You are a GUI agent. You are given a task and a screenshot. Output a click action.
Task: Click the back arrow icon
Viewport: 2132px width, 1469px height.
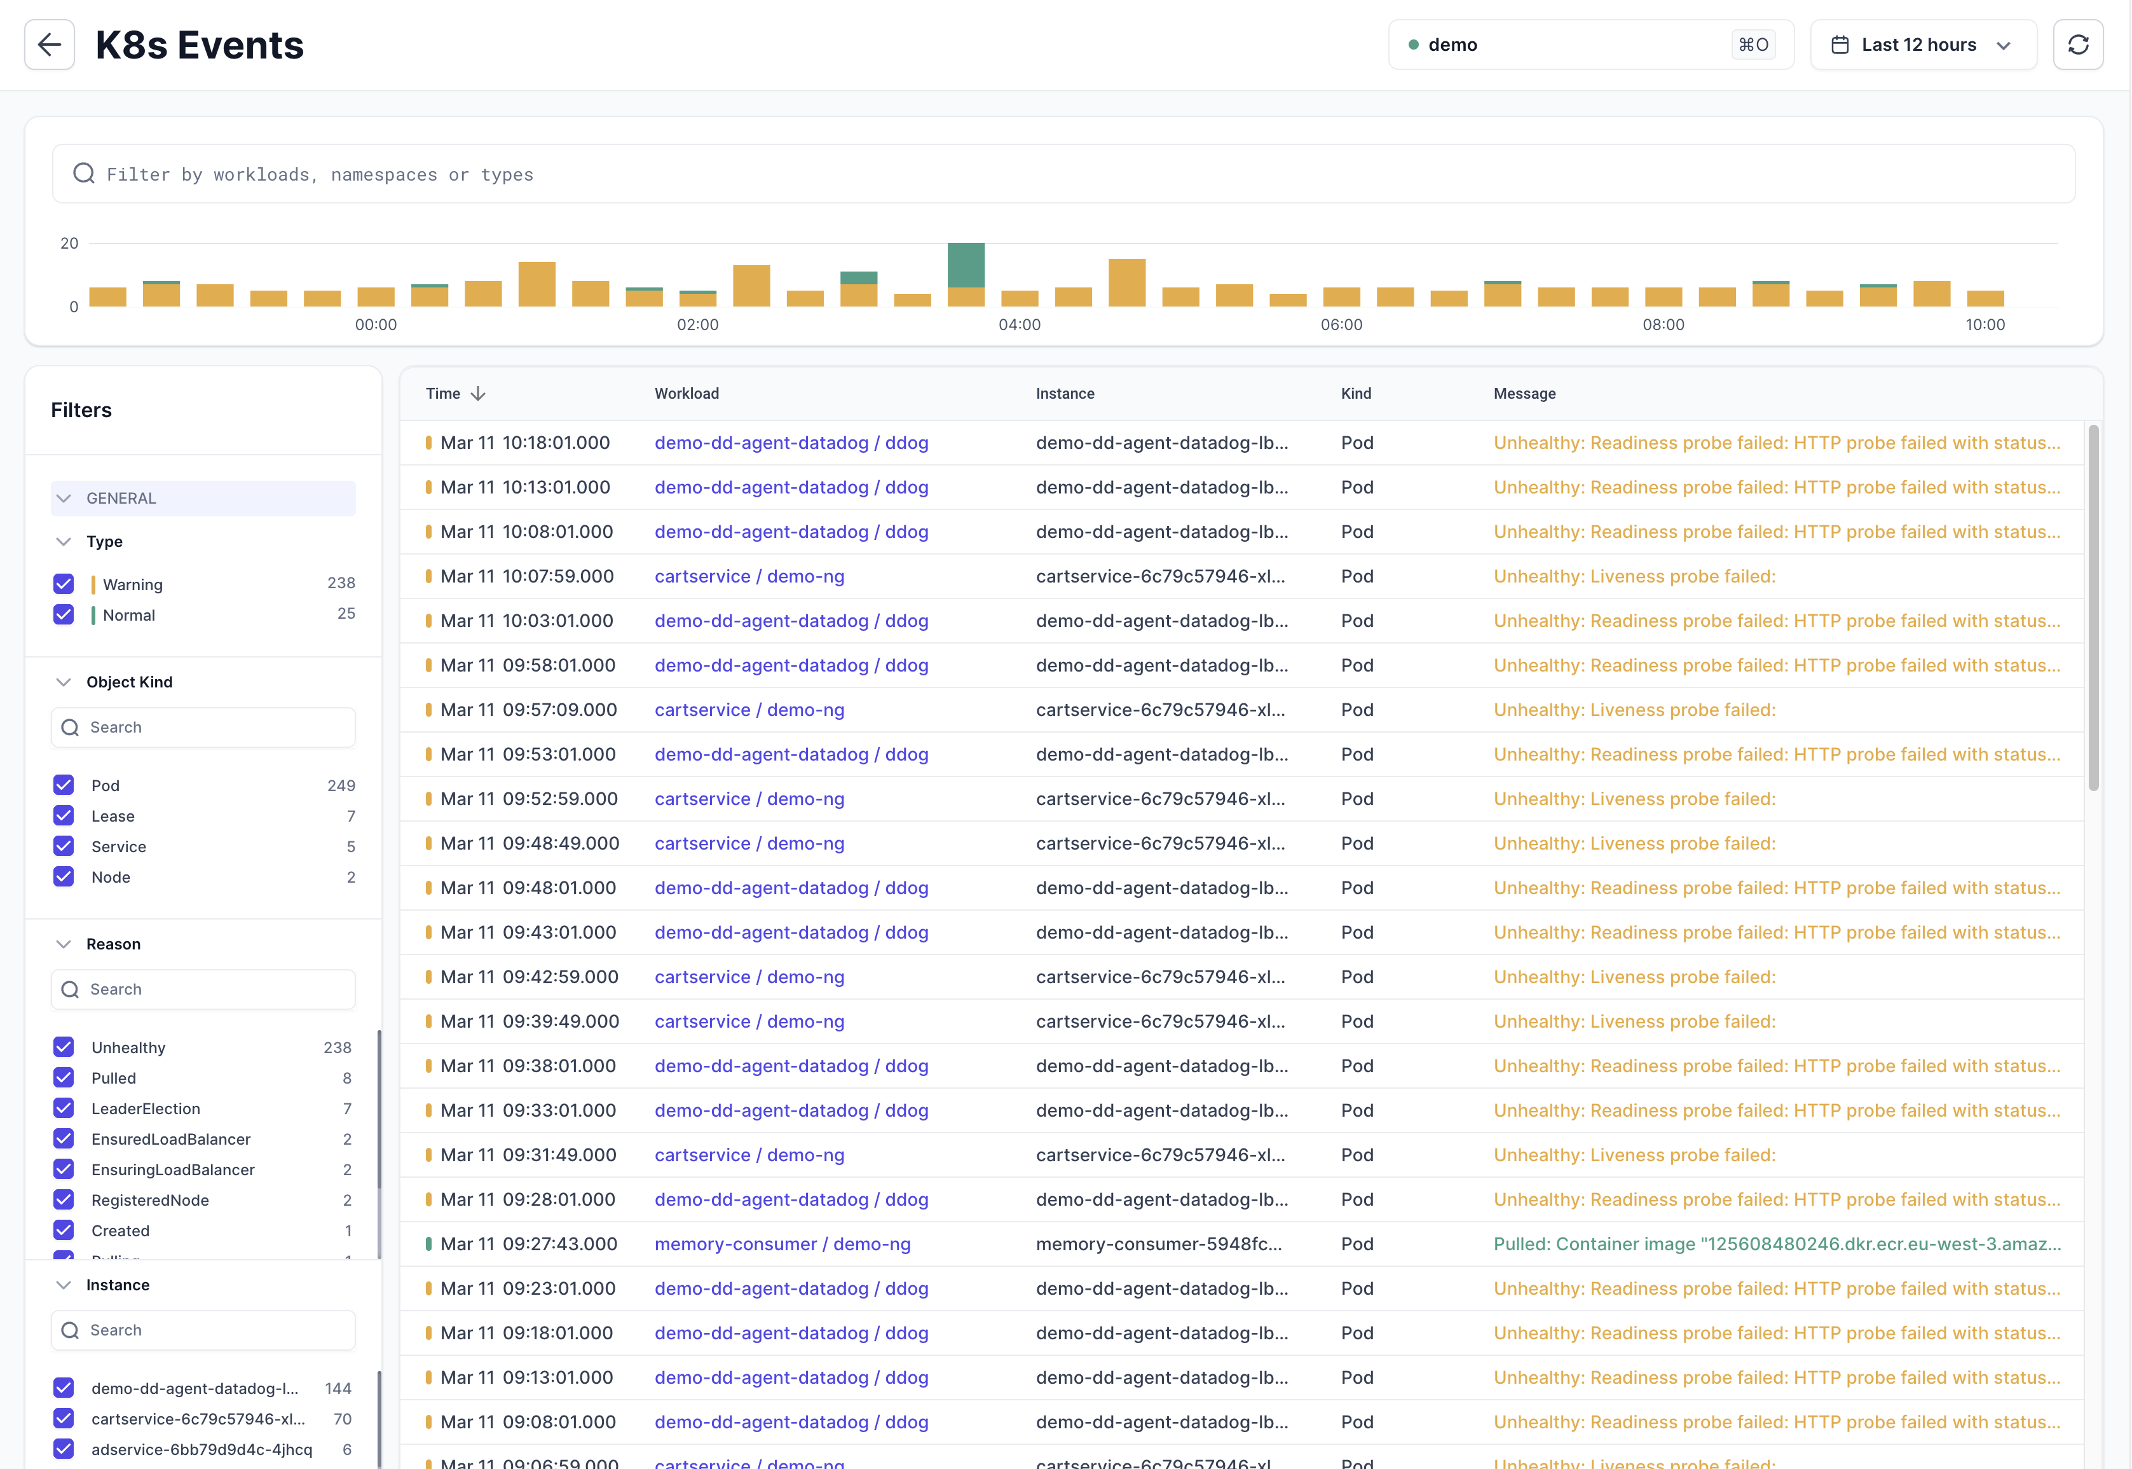(50, 44)
